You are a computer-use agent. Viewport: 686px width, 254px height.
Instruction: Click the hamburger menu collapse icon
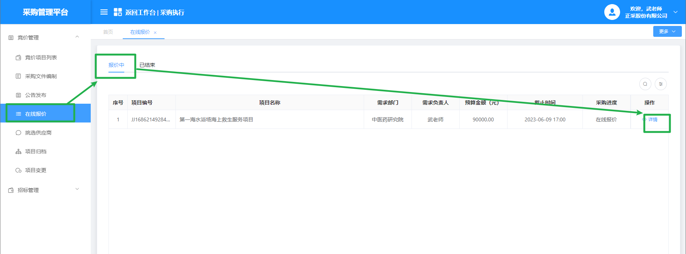tap(104, 12)
